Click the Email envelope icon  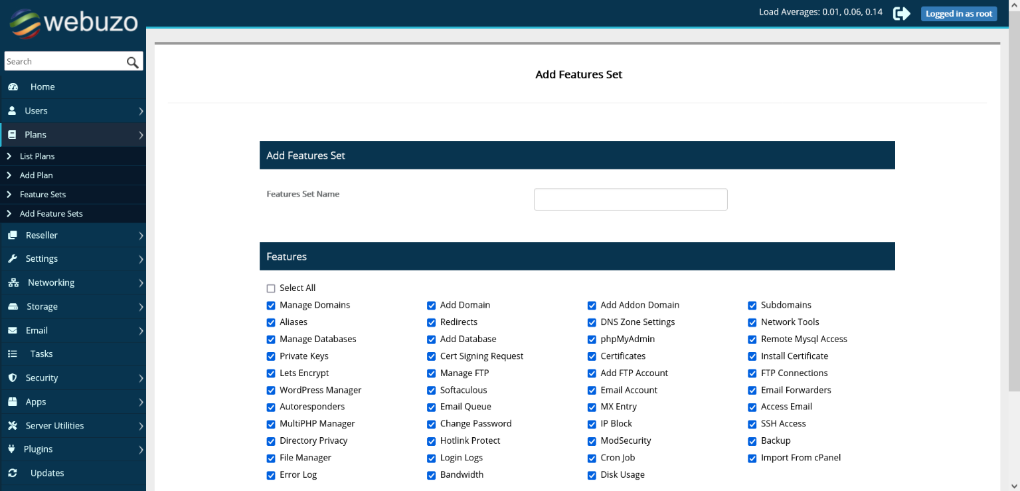click(x=13, y=331)
